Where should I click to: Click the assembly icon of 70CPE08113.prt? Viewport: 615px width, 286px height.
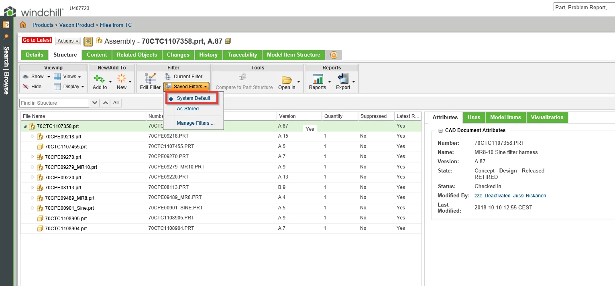(40, 188)
